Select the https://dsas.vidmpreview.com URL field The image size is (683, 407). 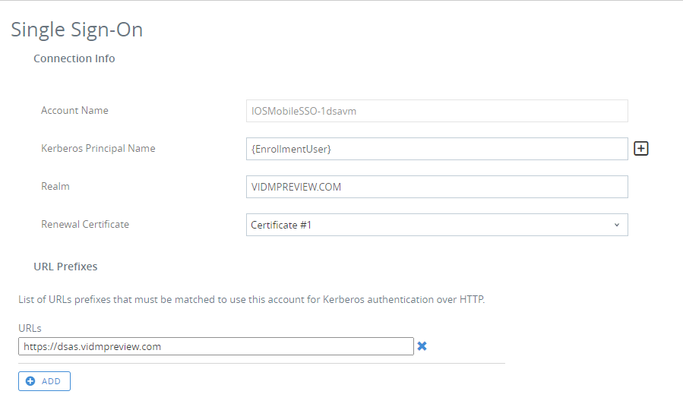coord(216,346)
